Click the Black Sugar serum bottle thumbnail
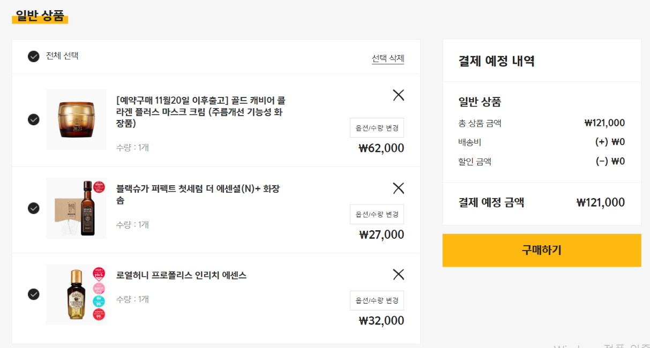Screen dimensions: 650x348 click(x=76, y=208)
